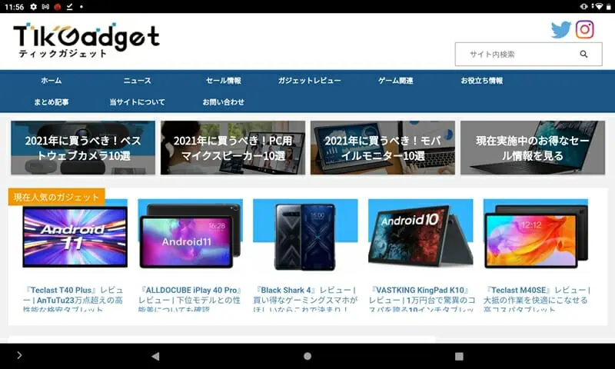View the current sale info banner
This screenshot has height=369, width=615.
point(532,148)
